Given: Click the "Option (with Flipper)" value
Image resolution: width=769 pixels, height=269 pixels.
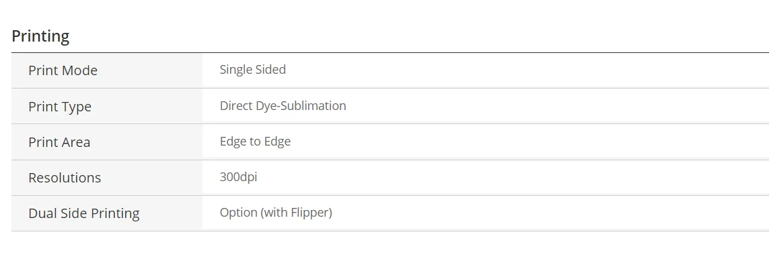Looking at the screenshot, I should (276, 213).
